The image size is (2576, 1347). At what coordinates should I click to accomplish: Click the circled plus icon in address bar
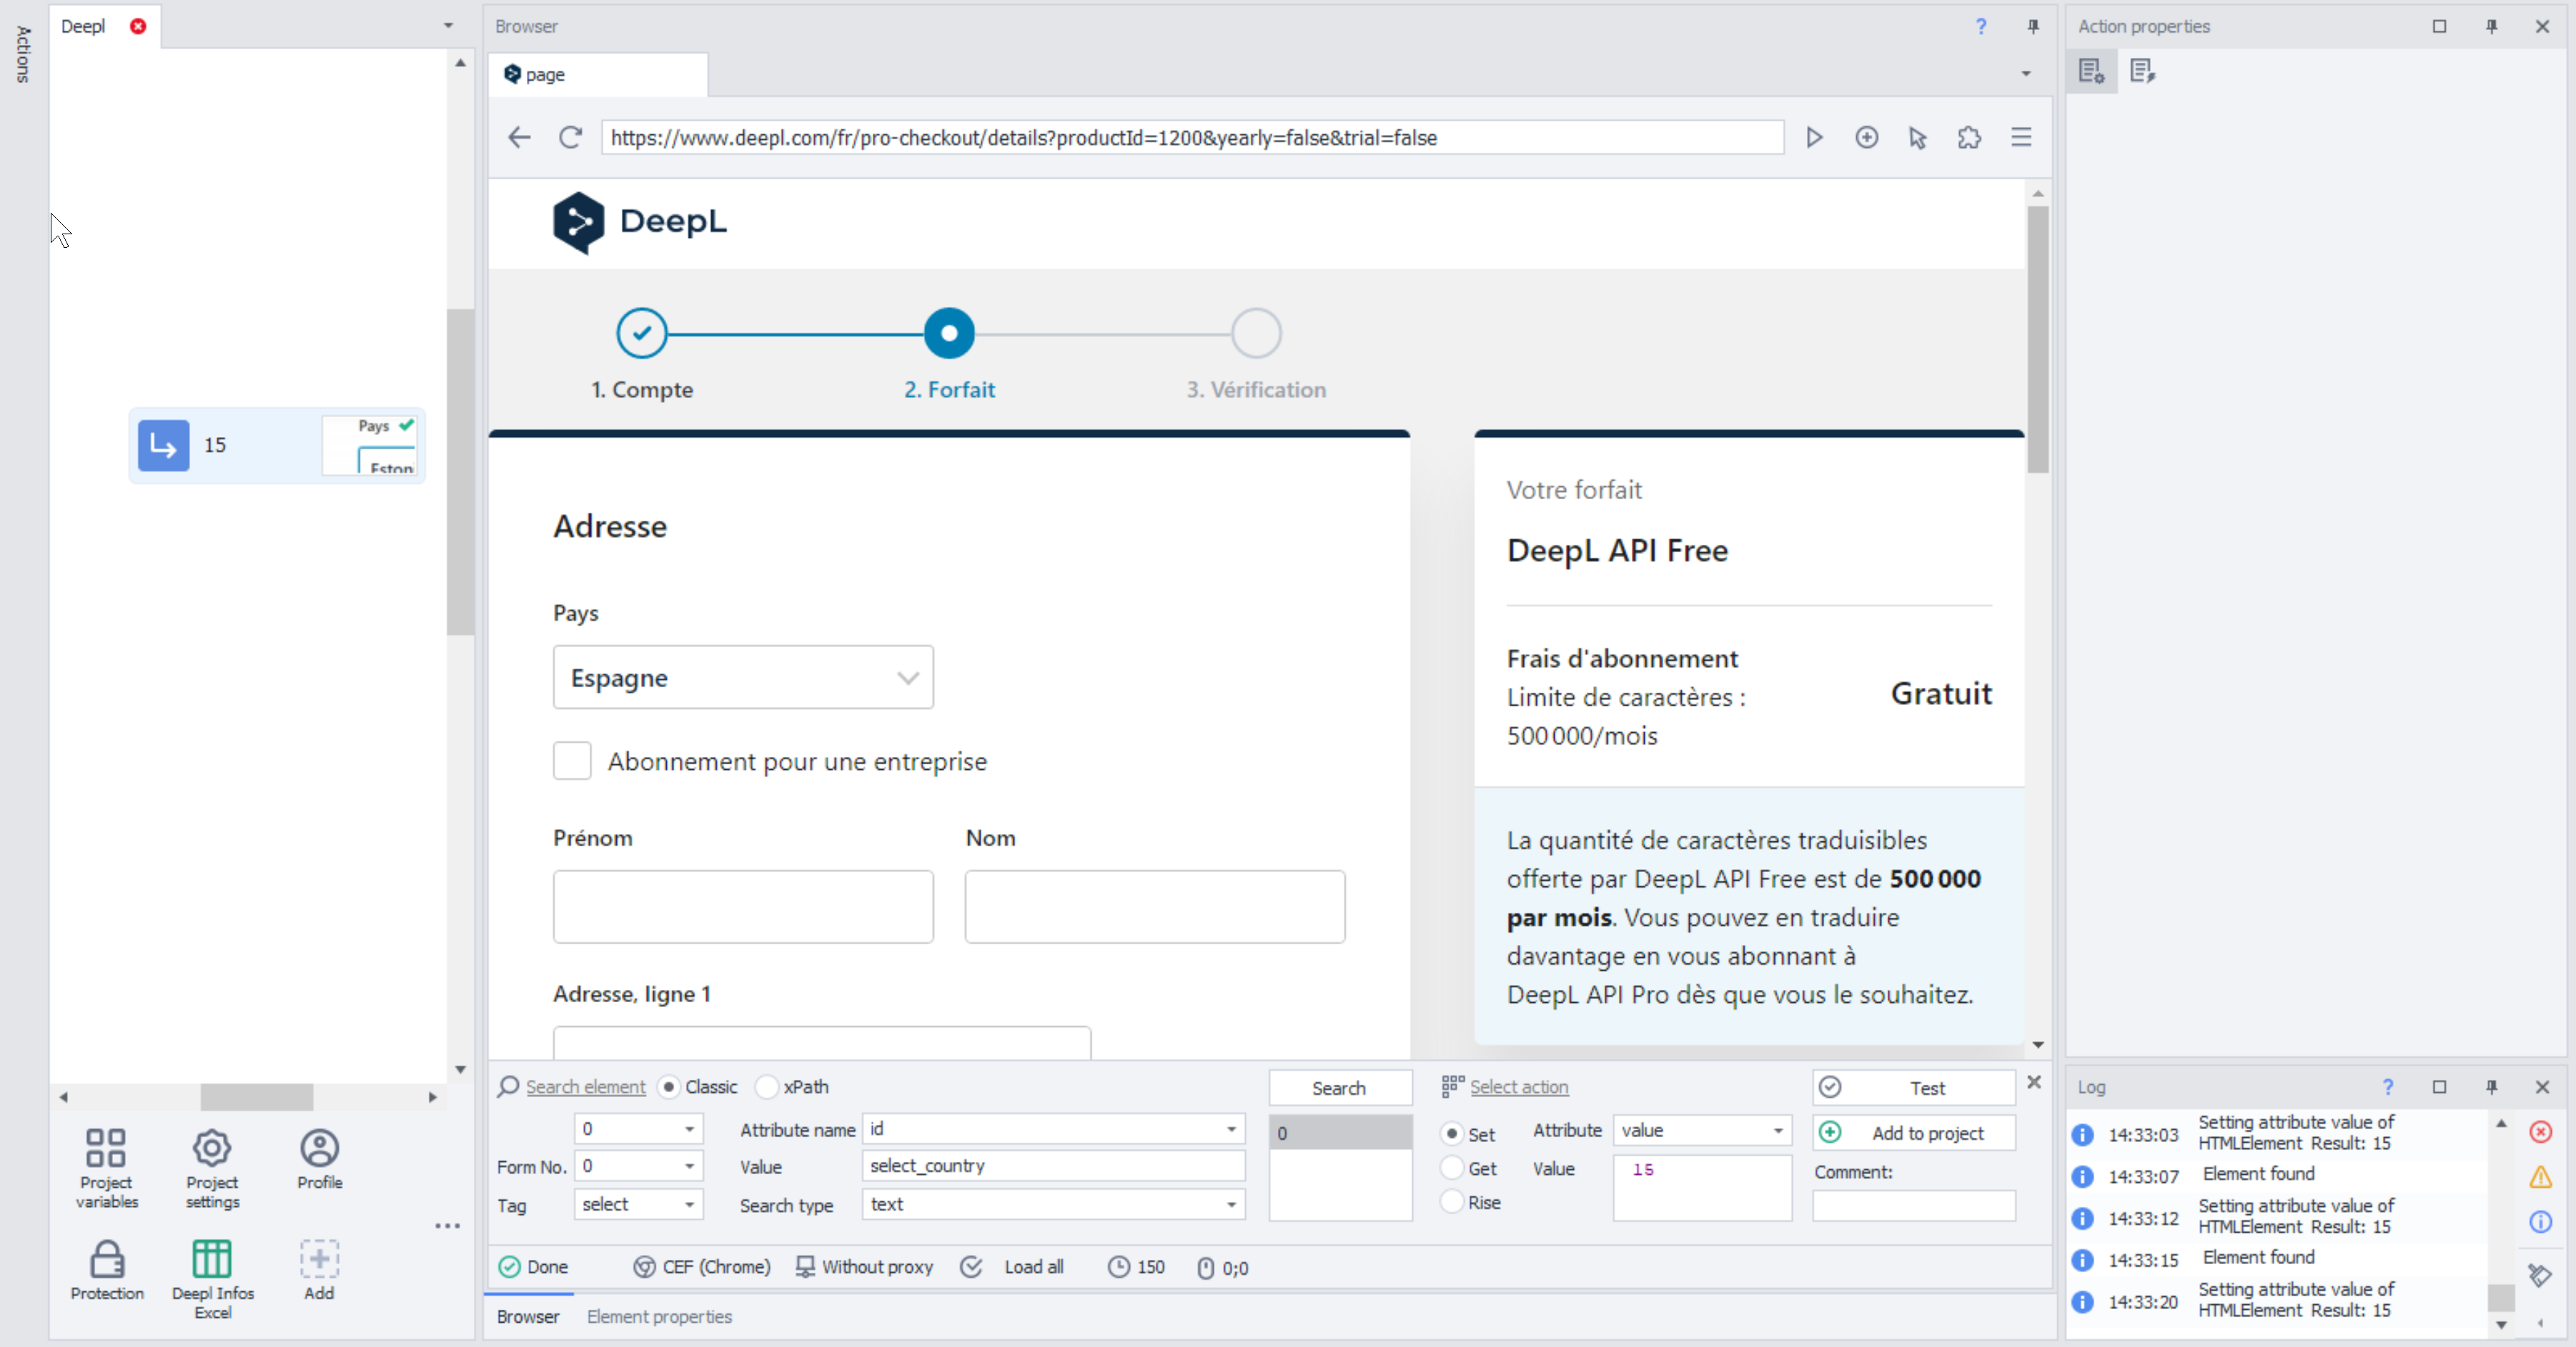click(x=1866, y=138)
